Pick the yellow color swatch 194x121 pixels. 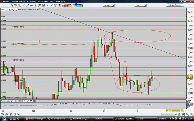[x=73, y=6]
